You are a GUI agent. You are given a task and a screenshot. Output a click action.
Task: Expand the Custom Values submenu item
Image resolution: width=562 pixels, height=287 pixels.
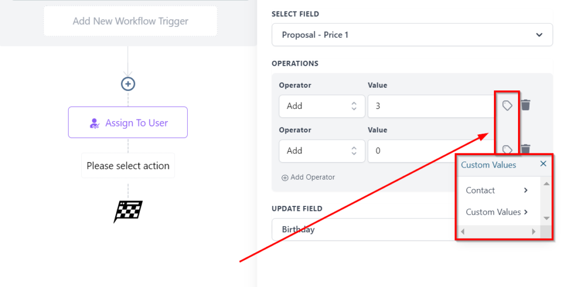[x=497, y=212]
